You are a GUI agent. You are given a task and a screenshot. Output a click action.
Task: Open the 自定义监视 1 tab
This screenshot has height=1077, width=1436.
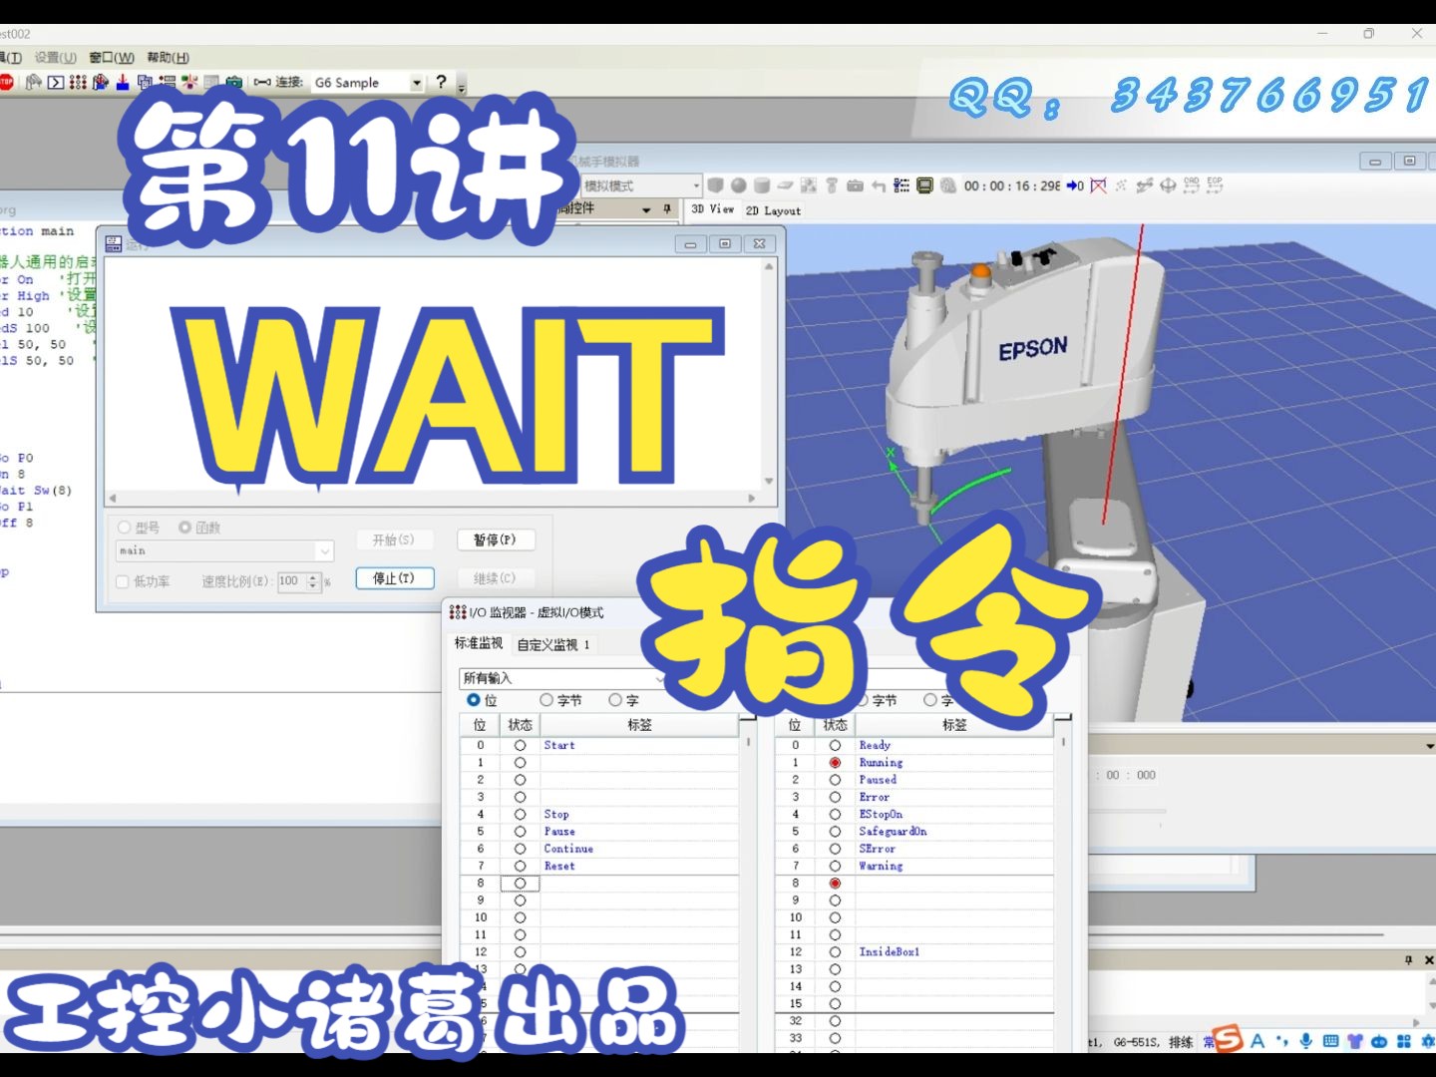(x=553, y=645)
